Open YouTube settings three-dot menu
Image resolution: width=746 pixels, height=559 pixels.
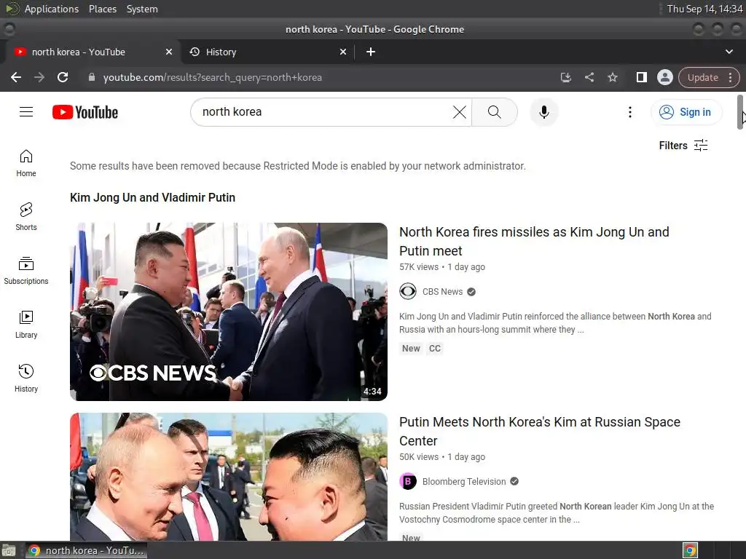(x=630, y=112)
